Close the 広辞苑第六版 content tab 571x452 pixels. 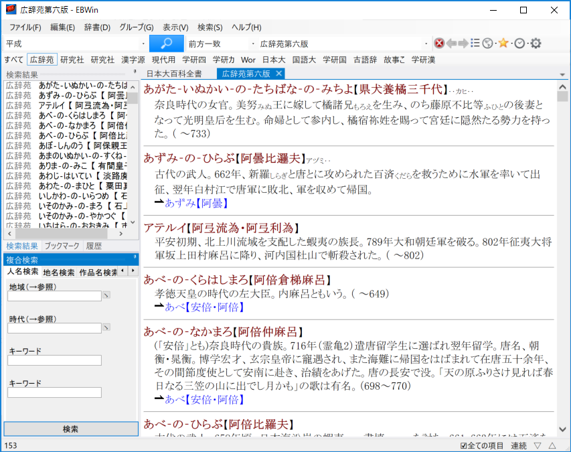[279, 74]
